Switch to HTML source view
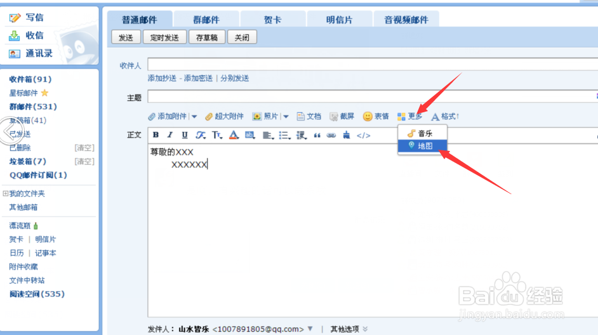The width and height of the screenshot is (598, 335). pos(364,135)
